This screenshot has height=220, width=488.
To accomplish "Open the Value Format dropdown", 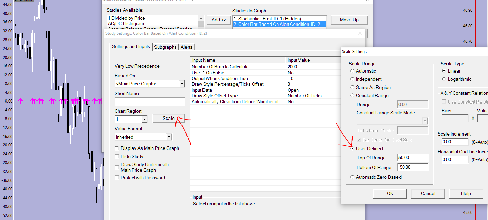I will click(x=169, y=137).
